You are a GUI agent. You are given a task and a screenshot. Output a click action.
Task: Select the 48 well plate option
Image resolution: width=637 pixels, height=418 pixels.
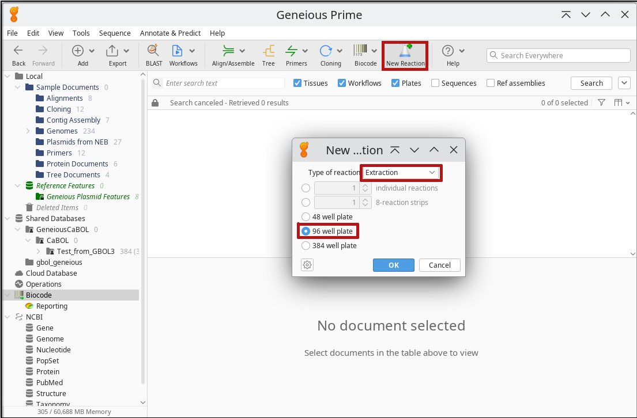[306, 217]
